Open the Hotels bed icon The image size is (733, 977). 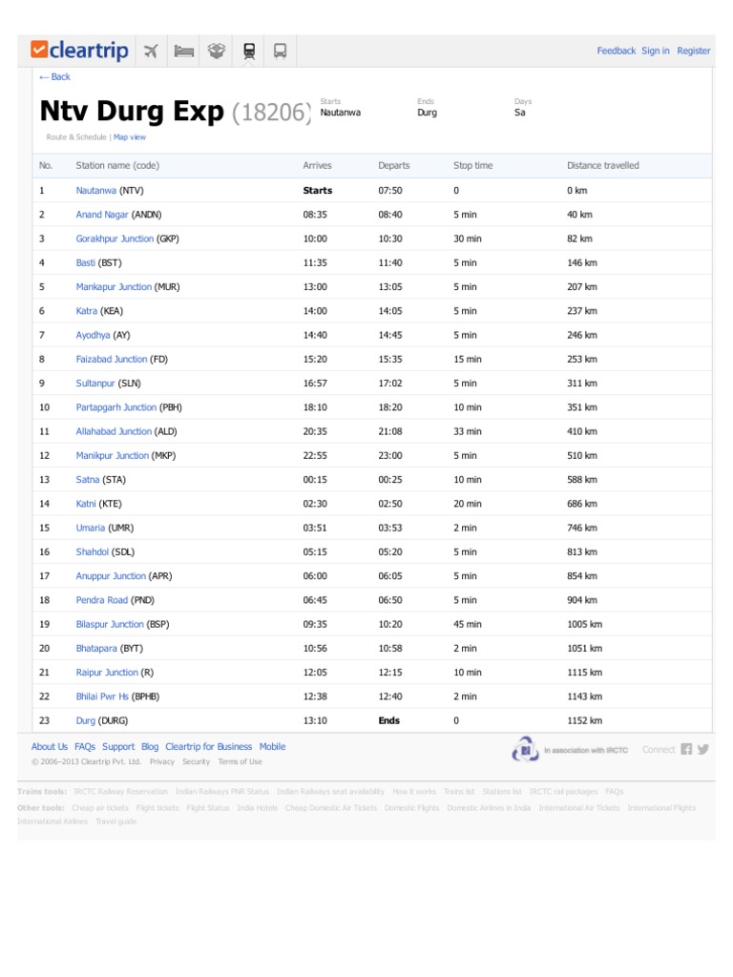[x=183, y=52]
